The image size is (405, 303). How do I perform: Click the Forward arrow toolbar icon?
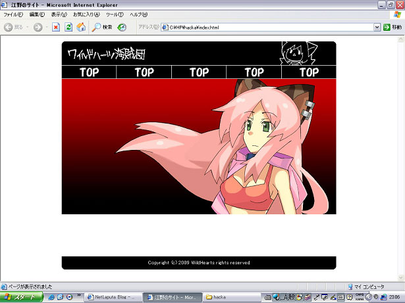(38, 27)
